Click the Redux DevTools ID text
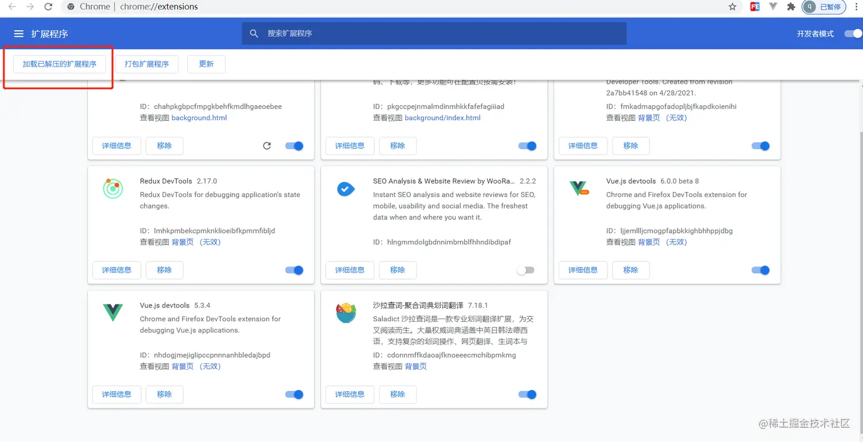863x442 pixels. (207, 231)
